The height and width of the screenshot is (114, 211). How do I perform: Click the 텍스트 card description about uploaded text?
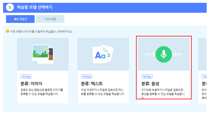tap(103, 92)
